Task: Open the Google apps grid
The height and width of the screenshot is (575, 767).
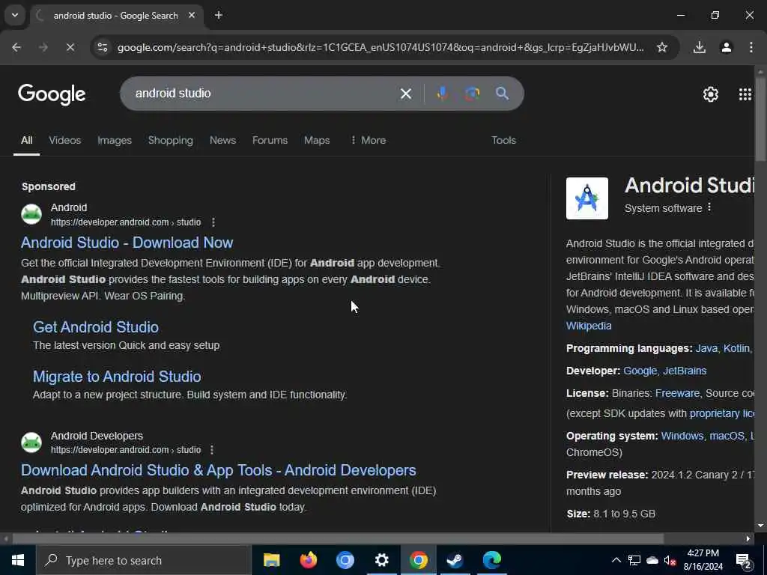Action: [x=745, y=94]
